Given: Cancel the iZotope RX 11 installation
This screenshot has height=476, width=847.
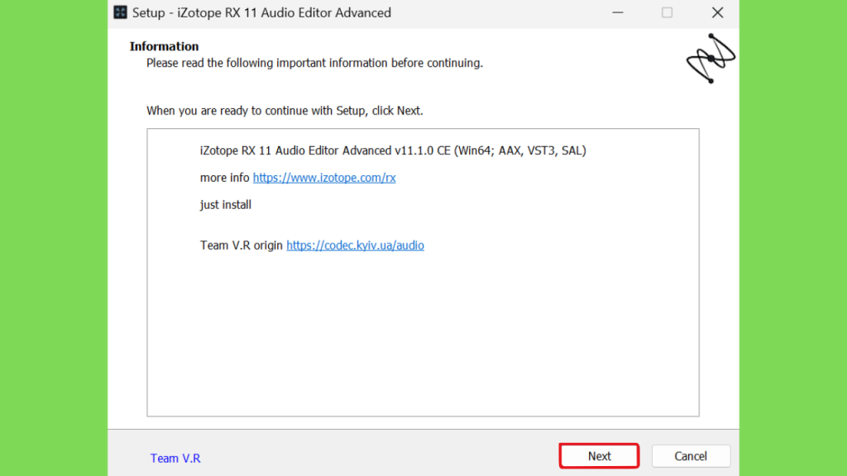Looking at the screenshot, I should coord(691,456).
